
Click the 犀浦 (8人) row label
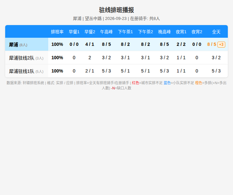click(18, 45)
